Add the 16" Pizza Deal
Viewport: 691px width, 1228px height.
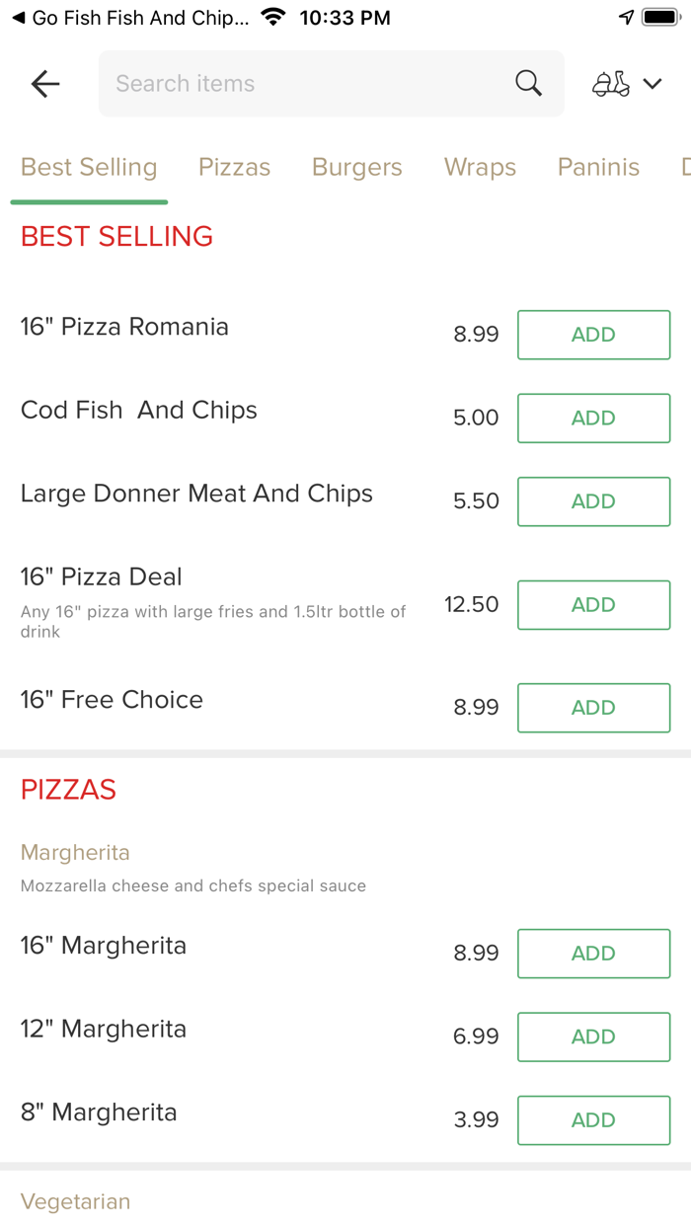[593, 605]
